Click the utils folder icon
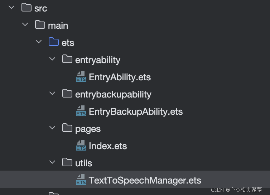Image resolution: width=270 pixels, height=195 pixels. click(x=67, y=162)
